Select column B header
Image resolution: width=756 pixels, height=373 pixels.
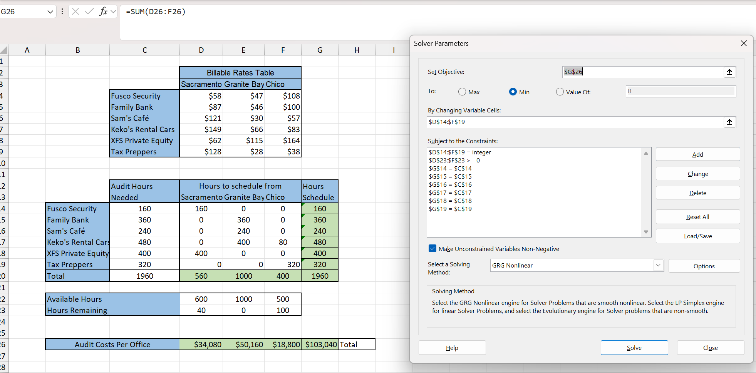78,50
